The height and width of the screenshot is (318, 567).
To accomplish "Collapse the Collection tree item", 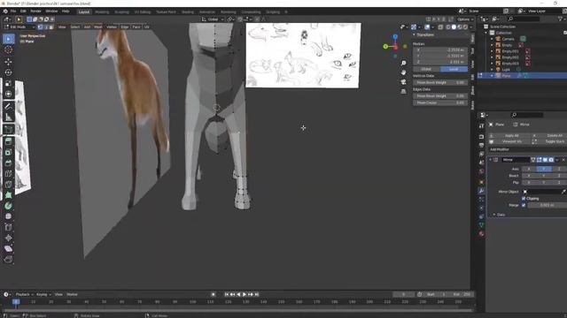I will 486,33.
